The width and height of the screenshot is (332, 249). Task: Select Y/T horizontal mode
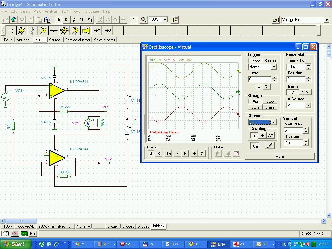[x=293, y=92]
